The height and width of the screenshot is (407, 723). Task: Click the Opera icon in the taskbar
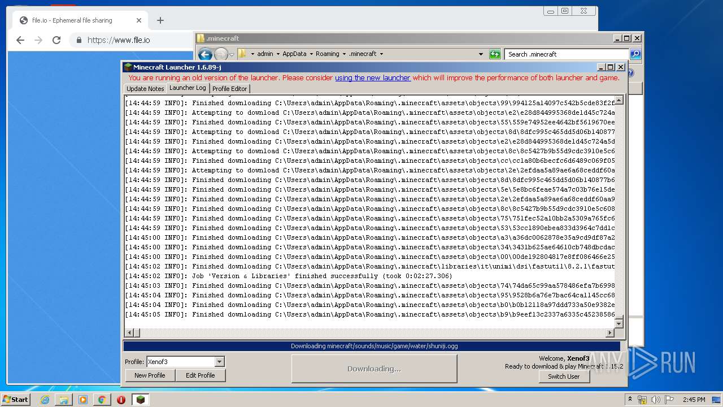[121, 400]
